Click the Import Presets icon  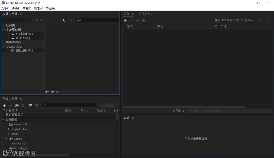point(30,105)
